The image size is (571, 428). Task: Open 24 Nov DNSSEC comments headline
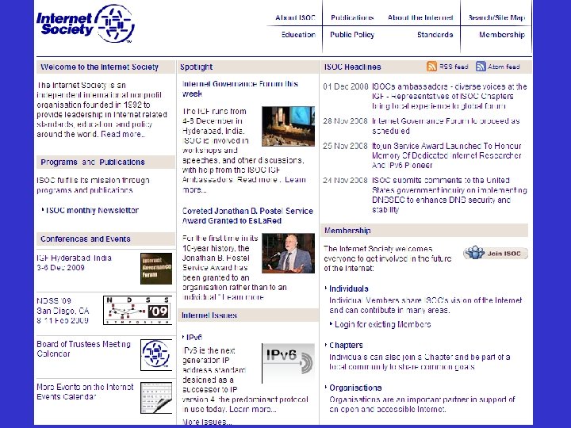coord(450,195)
